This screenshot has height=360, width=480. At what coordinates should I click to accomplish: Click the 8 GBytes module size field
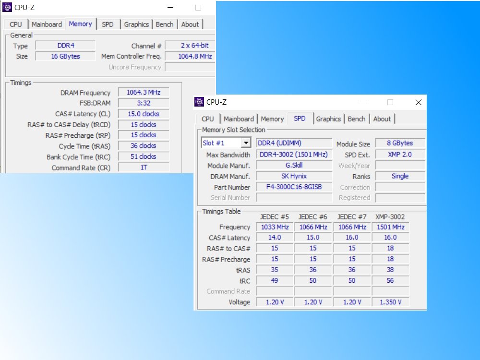click(x=400, y=143)
